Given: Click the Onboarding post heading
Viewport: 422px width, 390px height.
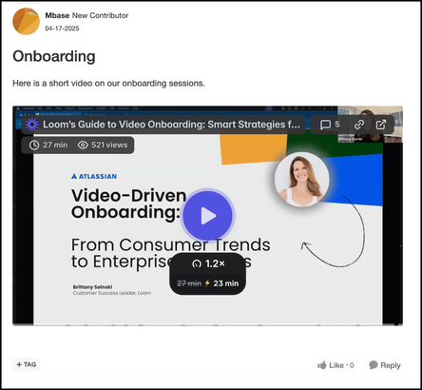Looking at the screenshot, I should (54, 56).
